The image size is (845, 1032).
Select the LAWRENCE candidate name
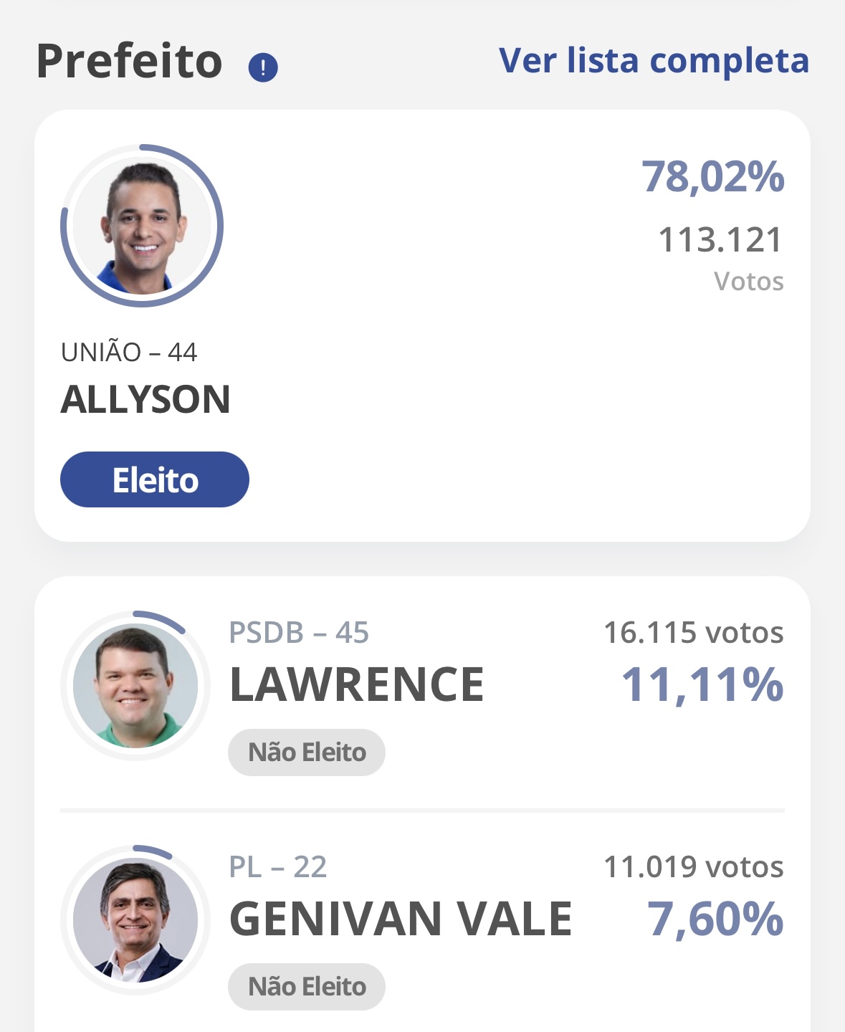(x=357, y=684)
